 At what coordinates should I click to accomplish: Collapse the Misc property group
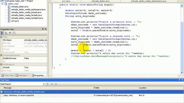pos(1,37)
